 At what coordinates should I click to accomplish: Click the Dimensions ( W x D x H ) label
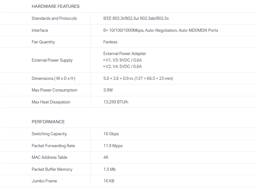[53, 79]
